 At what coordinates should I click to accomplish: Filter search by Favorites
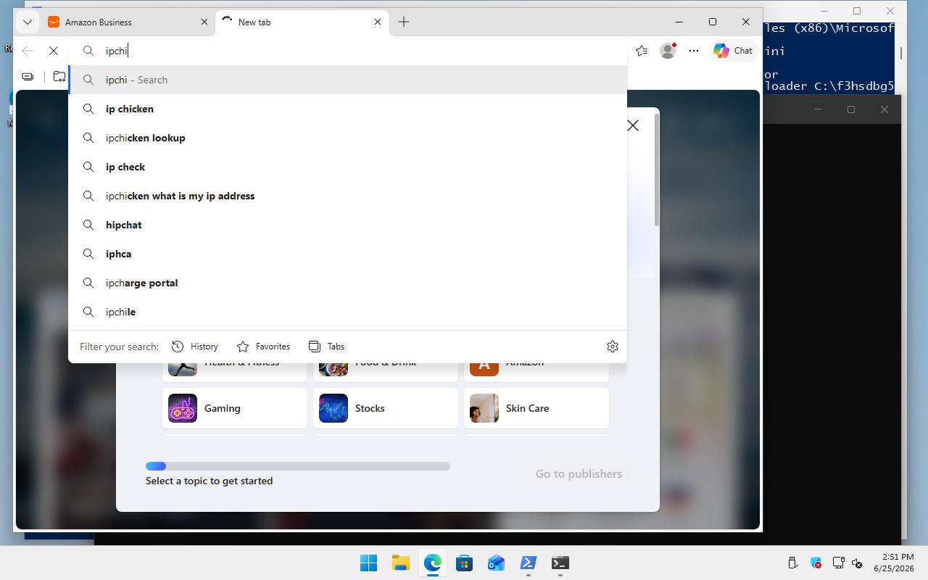(263, 347)
